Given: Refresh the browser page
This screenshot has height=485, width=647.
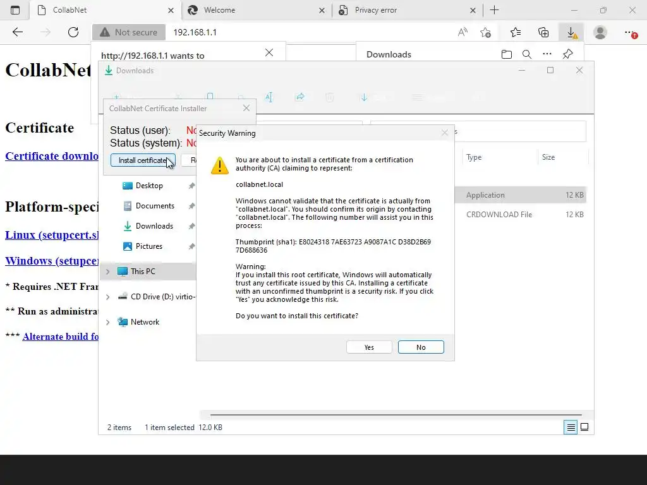Looking at the screenshot, I should coord(73,32).
